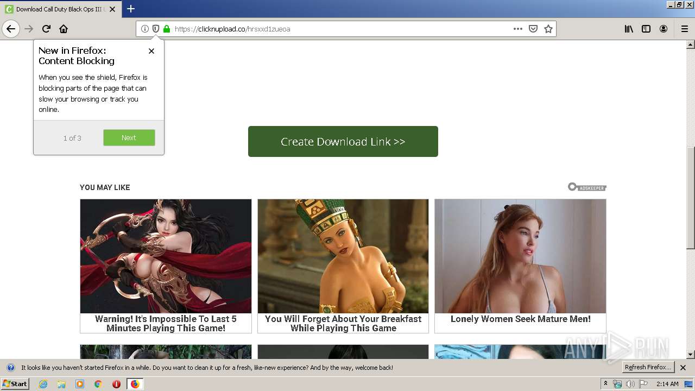
Task: Open page actions three-dot menu
Action: (518, 29)
